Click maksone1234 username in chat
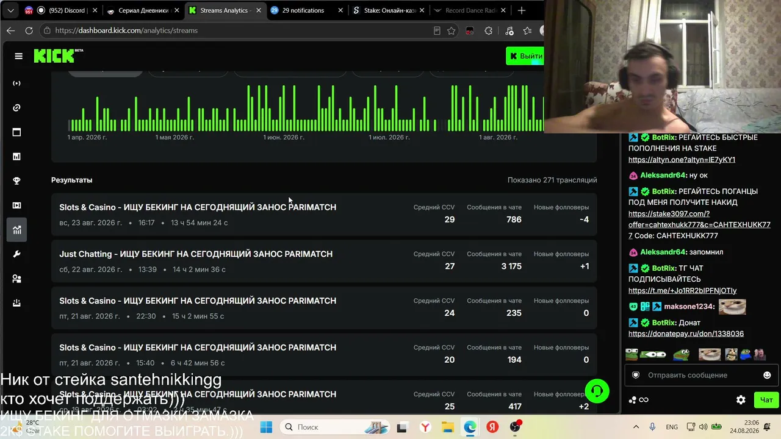The image size is (781, 439). coord(689,307)
